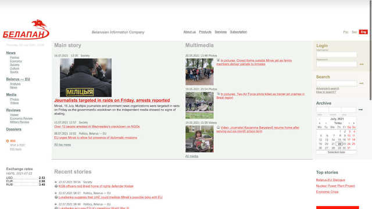Open video of journalist returning home link
Viewport: 372px width, 209px height.
(257, 129)
